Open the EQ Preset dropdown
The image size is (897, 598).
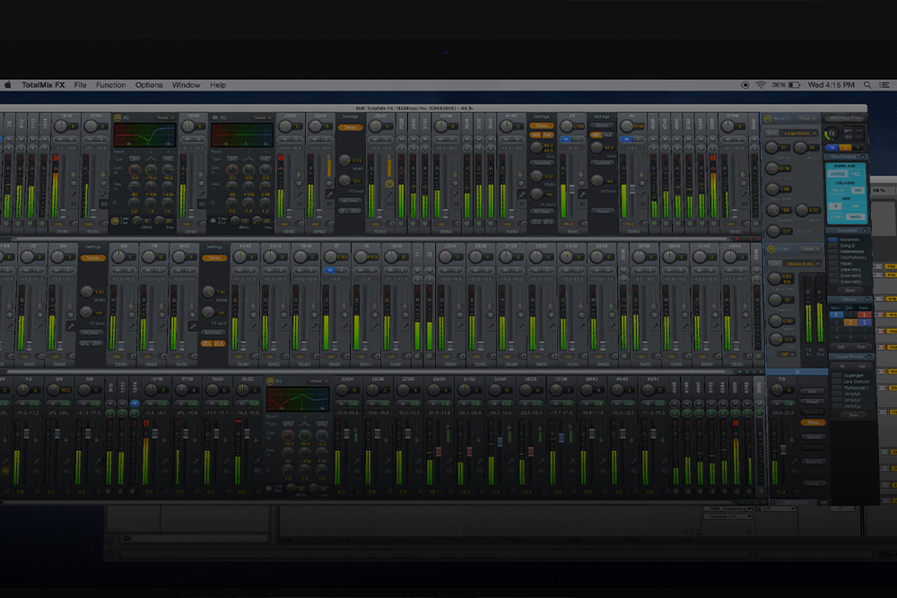coord(164,117)
